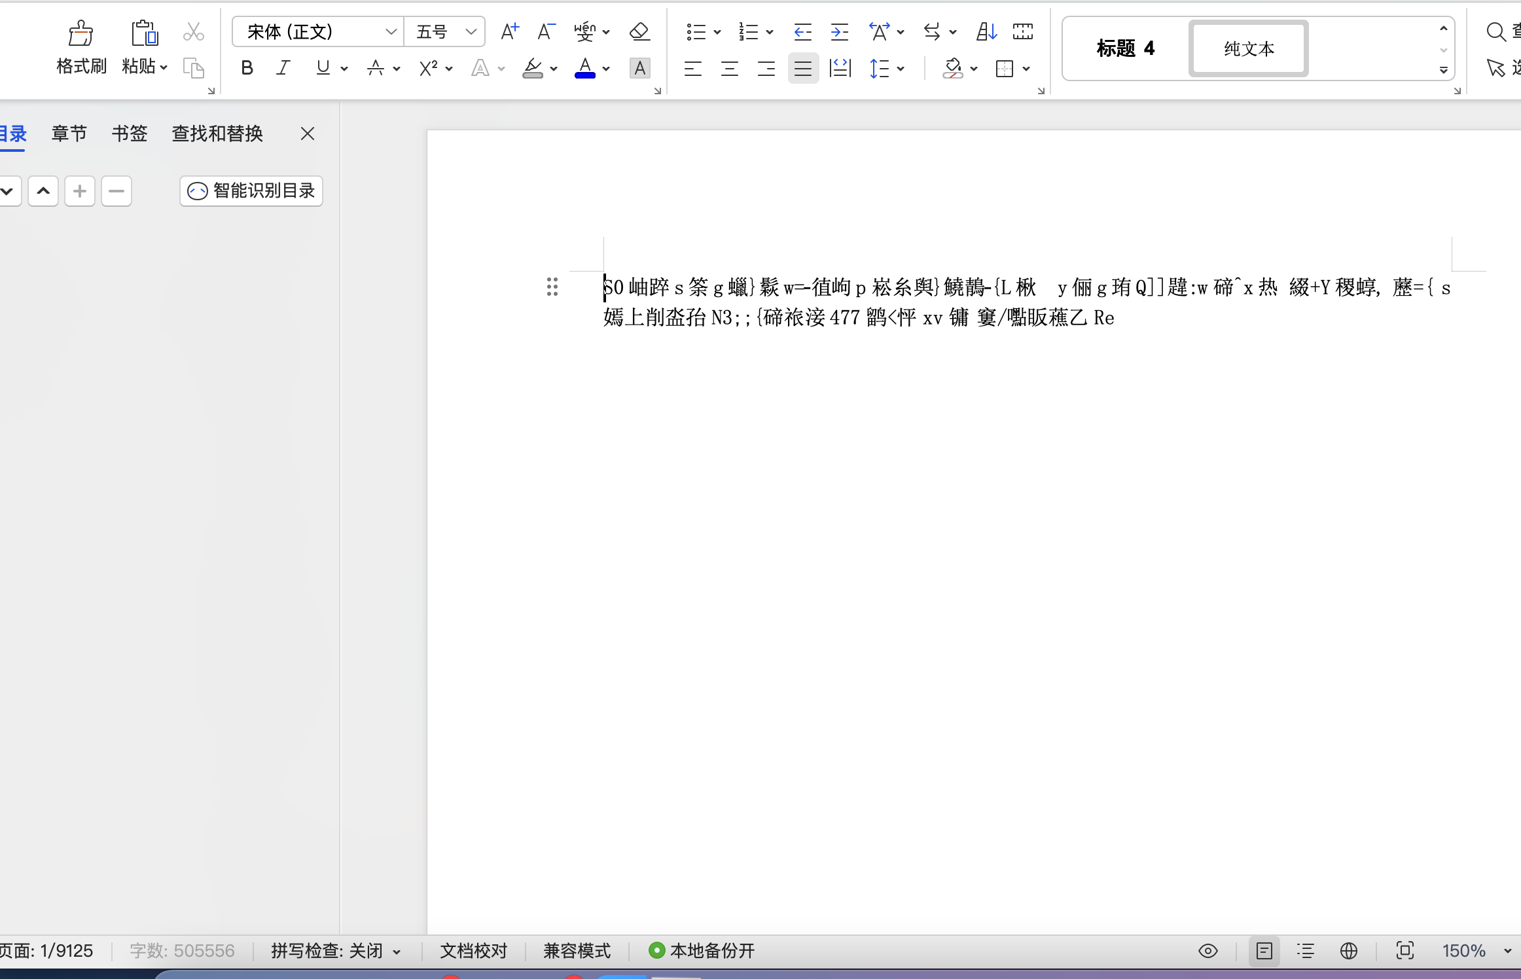Viewport: 1521px width, 979px height.
Task: Click the Format Painter (格式刷) icon
Action: [81, 33]
